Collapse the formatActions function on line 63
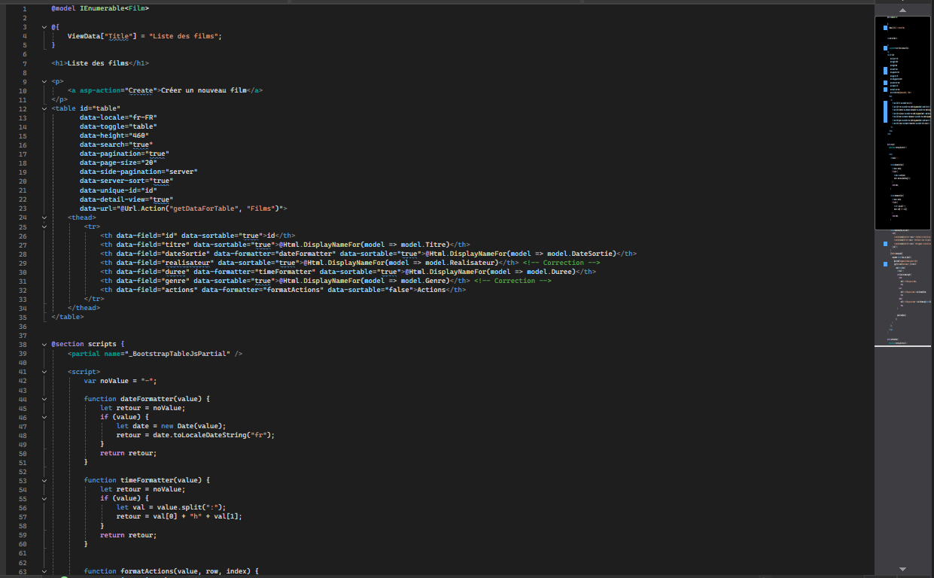934x578 pixels. point(44,570)
